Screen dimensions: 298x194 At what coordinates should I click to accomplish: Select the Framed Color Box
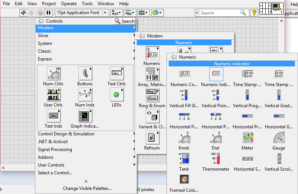click(184, 180)
